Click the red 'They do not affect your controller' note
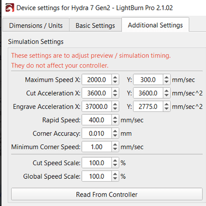Screen dimensions: 206x206 point(60,66)
